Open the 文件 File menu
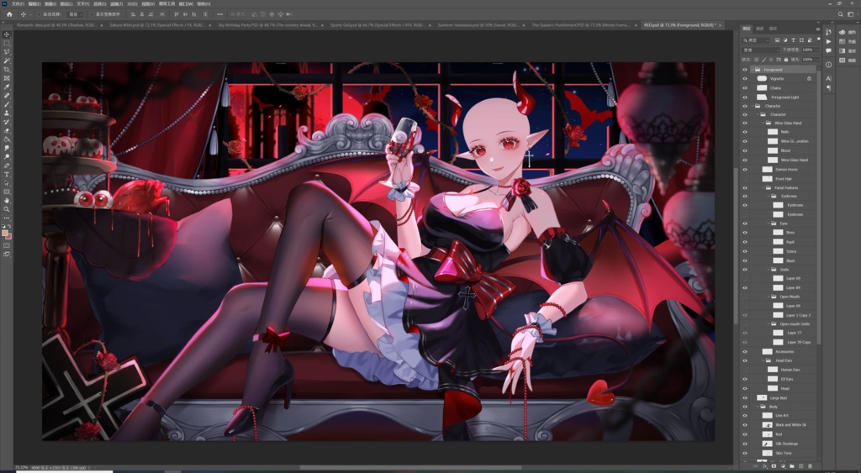Viewport: 861px width, 473px height. coord(18,4)
